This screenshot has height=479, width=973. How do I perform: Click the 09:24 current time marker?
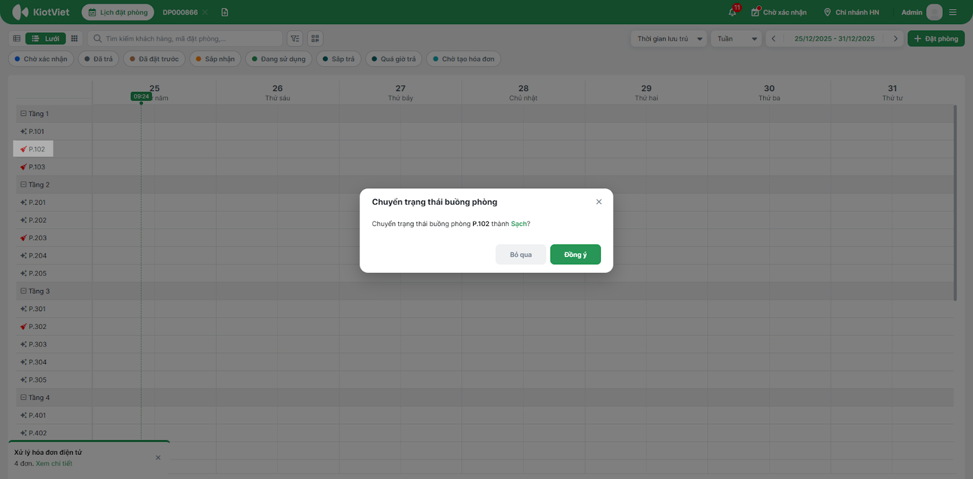pyautogui.click(x=141, y=97)
